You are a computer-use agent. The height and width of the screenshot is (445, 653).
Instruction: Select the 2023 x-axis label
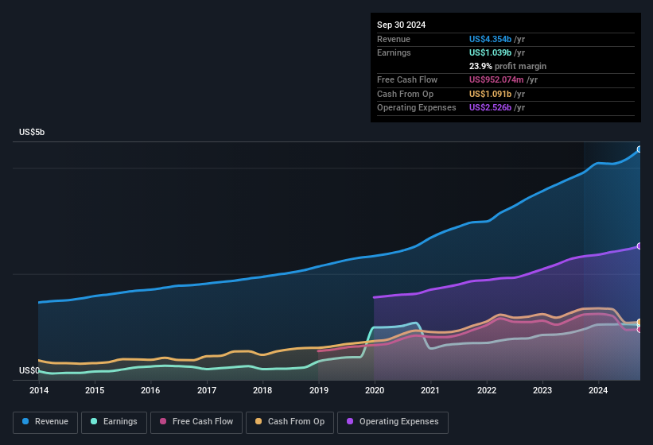(542, 390)
